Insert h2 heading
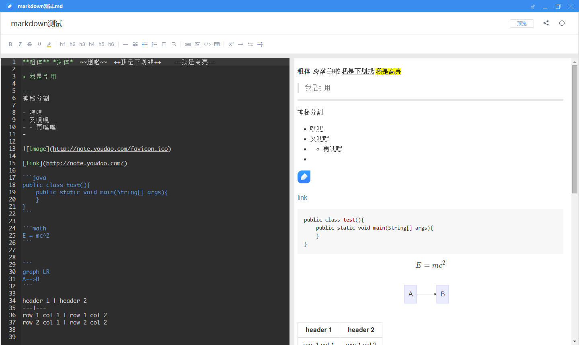 (72, 44)
